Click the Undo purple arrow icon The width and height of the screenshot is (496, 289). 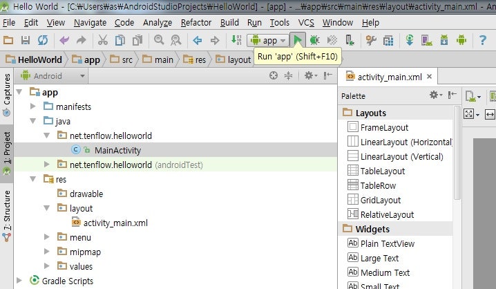pyautogui.click(x=64, y=40)
